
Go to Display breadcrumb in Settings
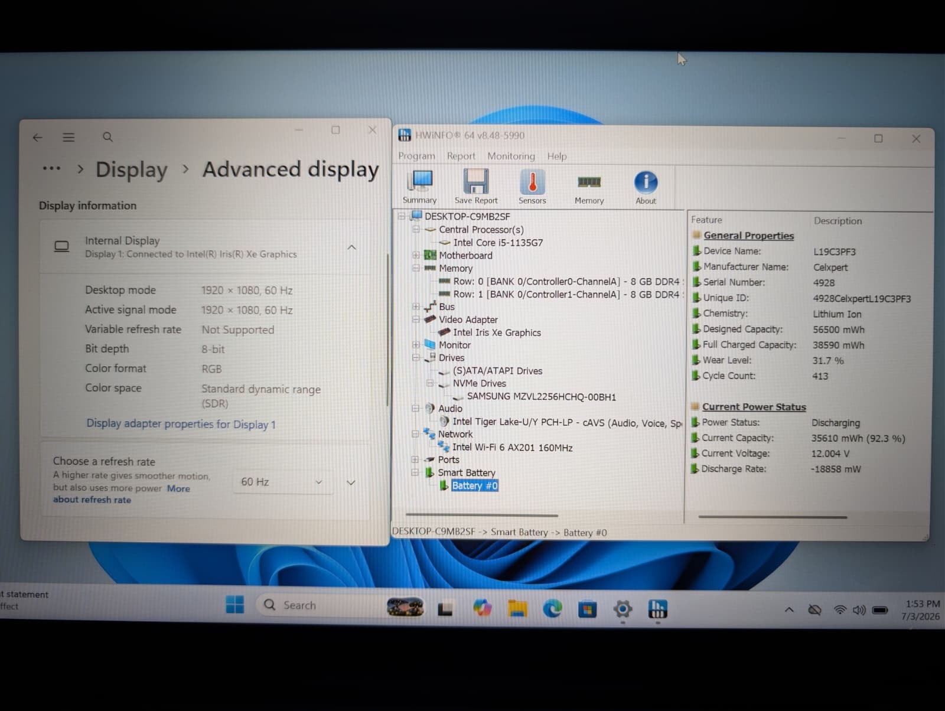[131, 170]
